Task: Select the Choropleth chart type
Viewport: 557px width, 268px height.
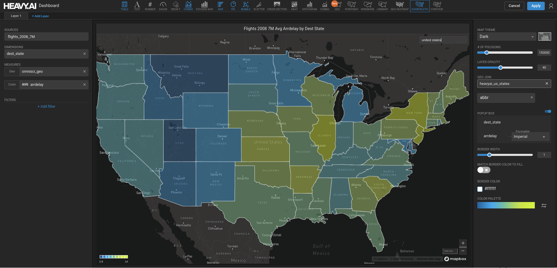Action: [420, 6]
